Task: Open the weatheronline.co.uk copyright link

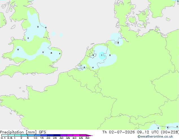Action: [155, 136]
